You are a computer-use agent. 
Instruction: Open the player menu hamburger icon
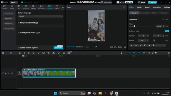point(124,7)
